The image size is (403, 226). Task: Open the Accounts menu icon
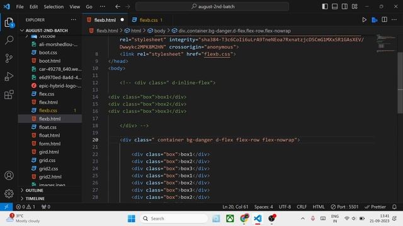click(9, 176)
